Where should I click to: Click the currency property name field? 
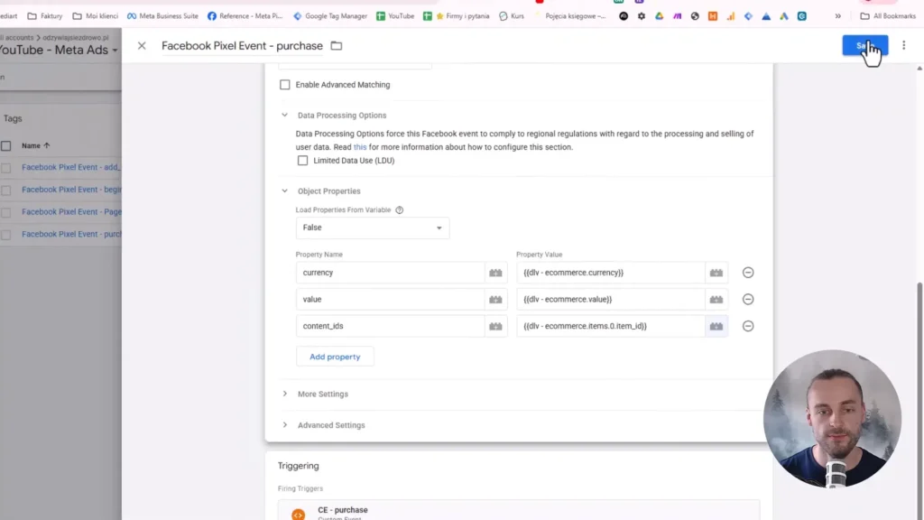coord(390,273)
